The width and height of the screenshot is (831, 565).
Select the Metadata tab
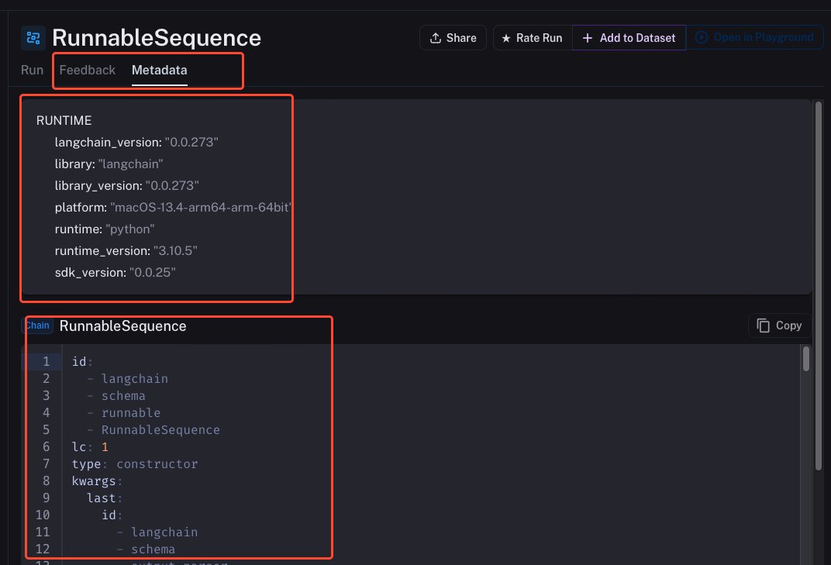(x=159, y=70)
